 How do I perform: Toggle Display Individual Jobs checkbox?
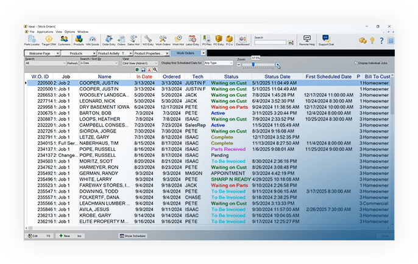click(x=357, y=63)
